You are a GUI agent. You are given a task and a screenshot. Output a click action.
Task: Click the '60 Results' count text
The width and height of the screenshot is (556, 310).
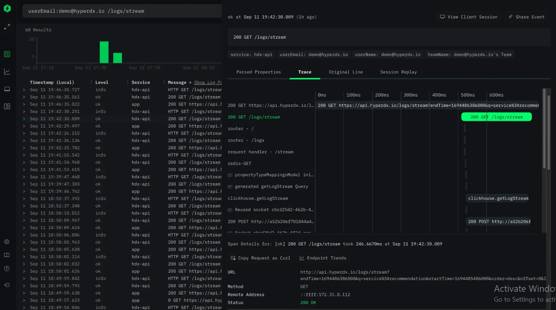[38, 30]
